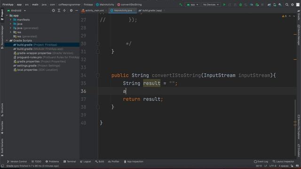Toggle the Device Manager right side tab

tap(299, 35)
